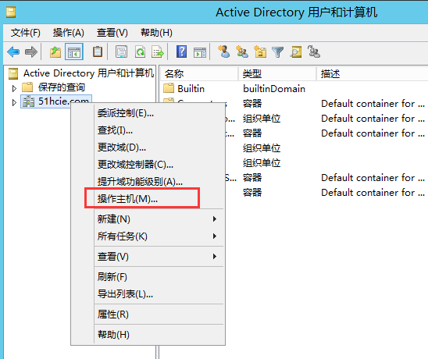The height and width of the screenshot is (359, 428).
Task: Click builtinDomain type cell
Action: pyautogui.click(x=274, y=89)
